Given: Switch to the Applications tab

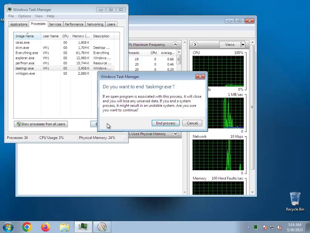Looking at the screenshot, I should (x=19, y=24).
